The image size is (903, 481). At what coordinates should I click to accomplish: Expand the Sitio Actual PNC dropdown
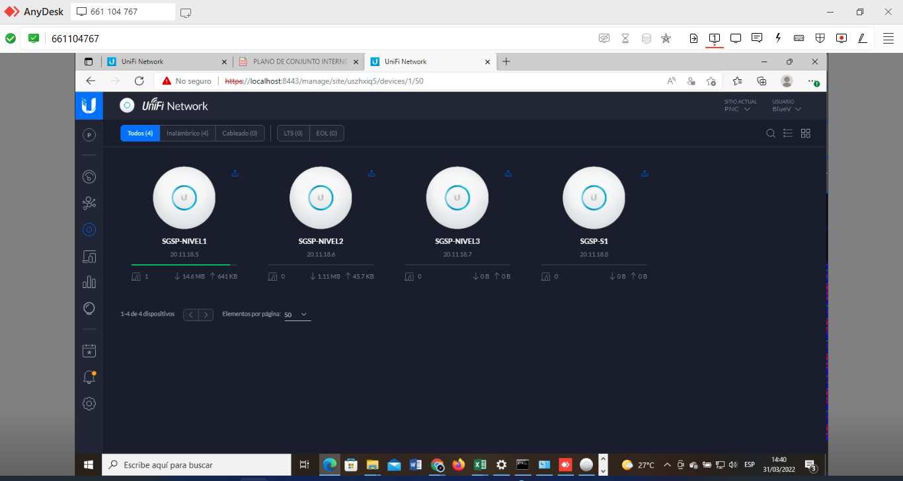(737, 109)
